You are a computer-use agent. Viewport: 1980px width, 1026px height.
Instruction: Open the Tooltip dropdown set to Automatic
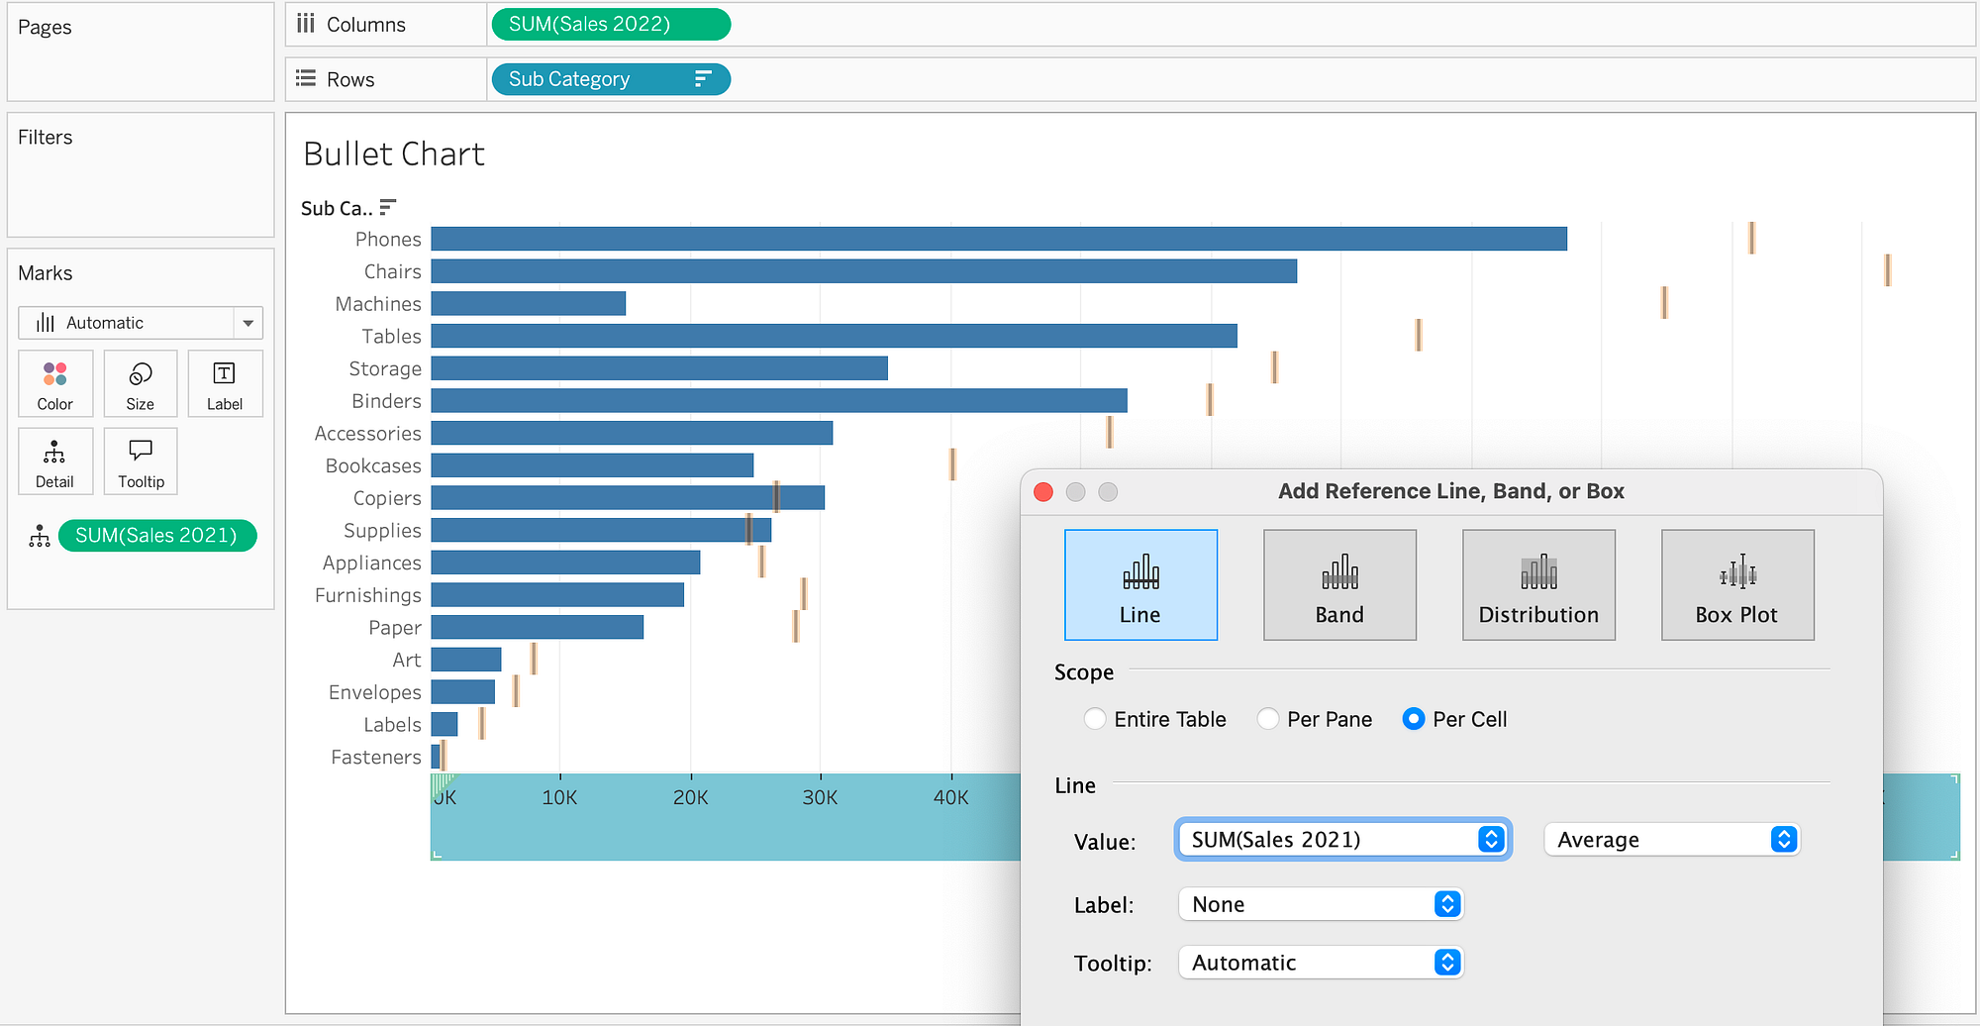point(1321,963)
